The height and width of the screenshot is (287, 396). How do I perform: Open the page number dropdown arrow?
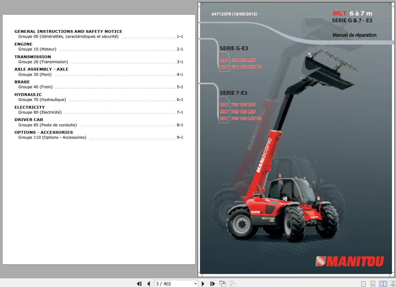pyautogui.click(x=195, y=284)
